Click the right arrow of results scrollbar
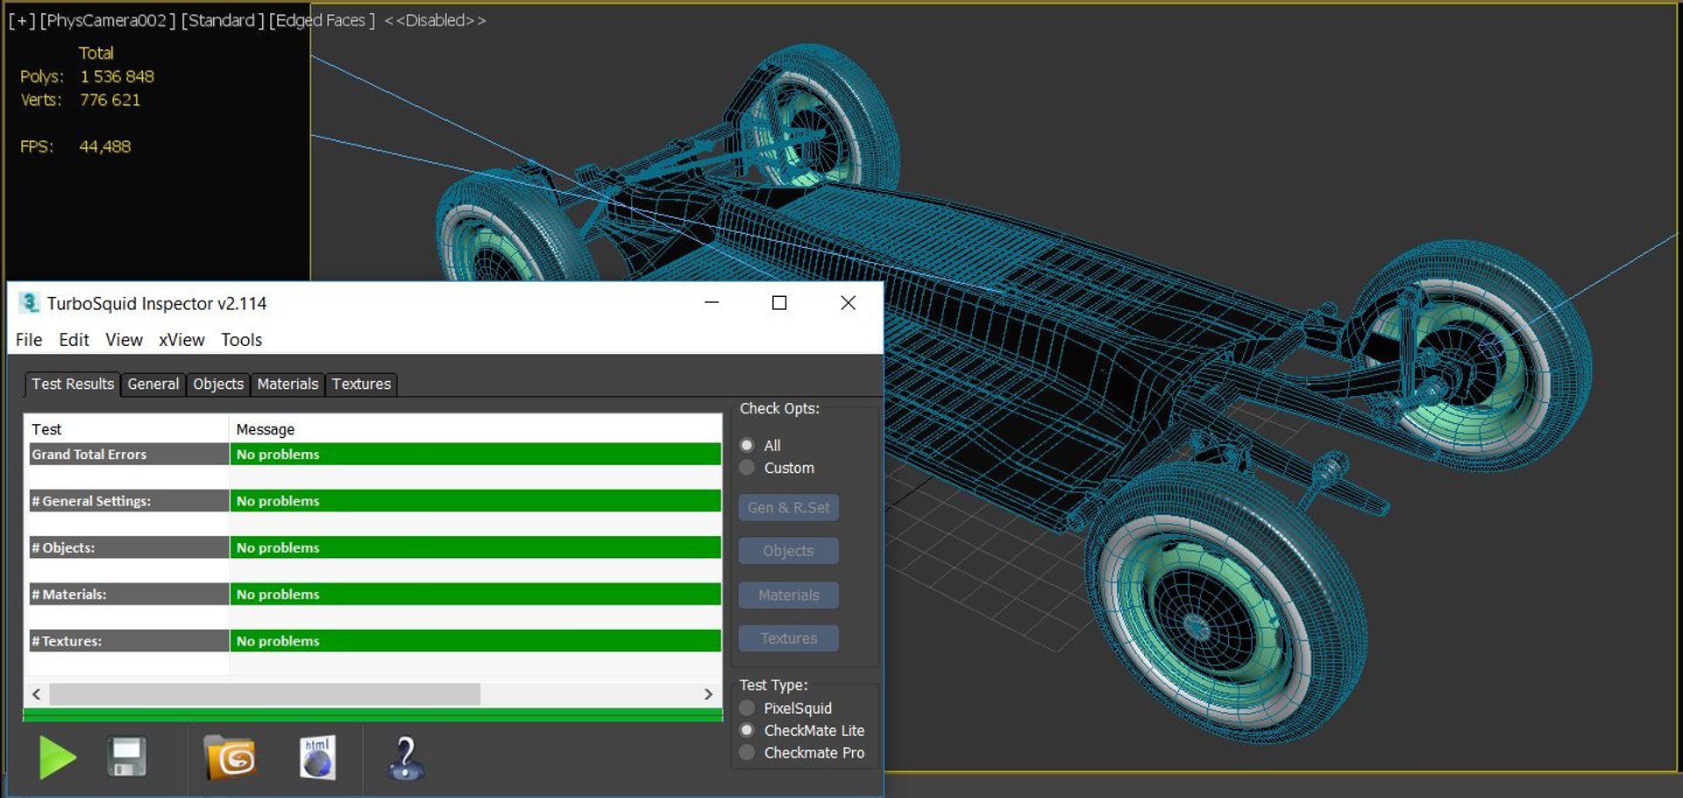This screenshot has height=798, width=1683. pos(708,694)
